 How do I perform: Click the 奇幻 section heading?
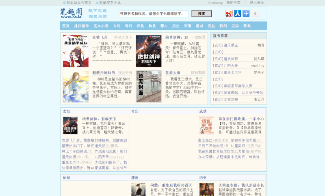click(x=135, y=111)
